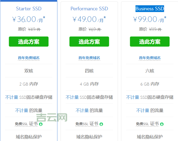The width and height of the screenshot is (178, 141).
Task: Choose the Performance SSD plan green button
Action: (x=89, y=42)
